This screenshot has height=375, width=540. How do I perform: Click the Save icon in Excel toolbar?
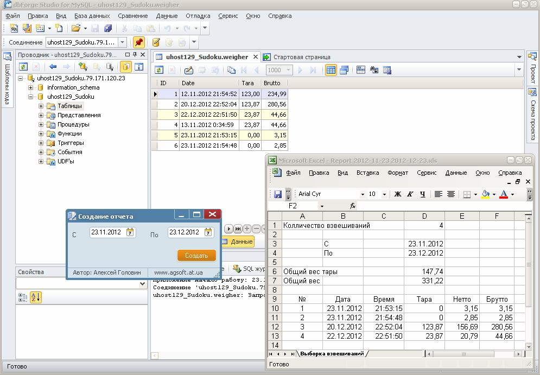point(277,194)
